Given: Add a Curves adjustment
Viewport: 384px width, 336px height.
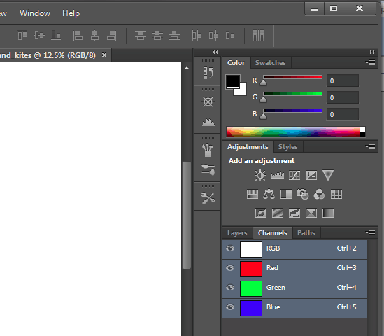Looking at the screenshot, I should pyautogui.click(x=294, y=176).
